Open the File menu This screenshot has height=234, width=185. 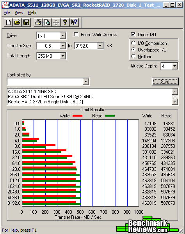pyautogui.click(x=7, y=13)
